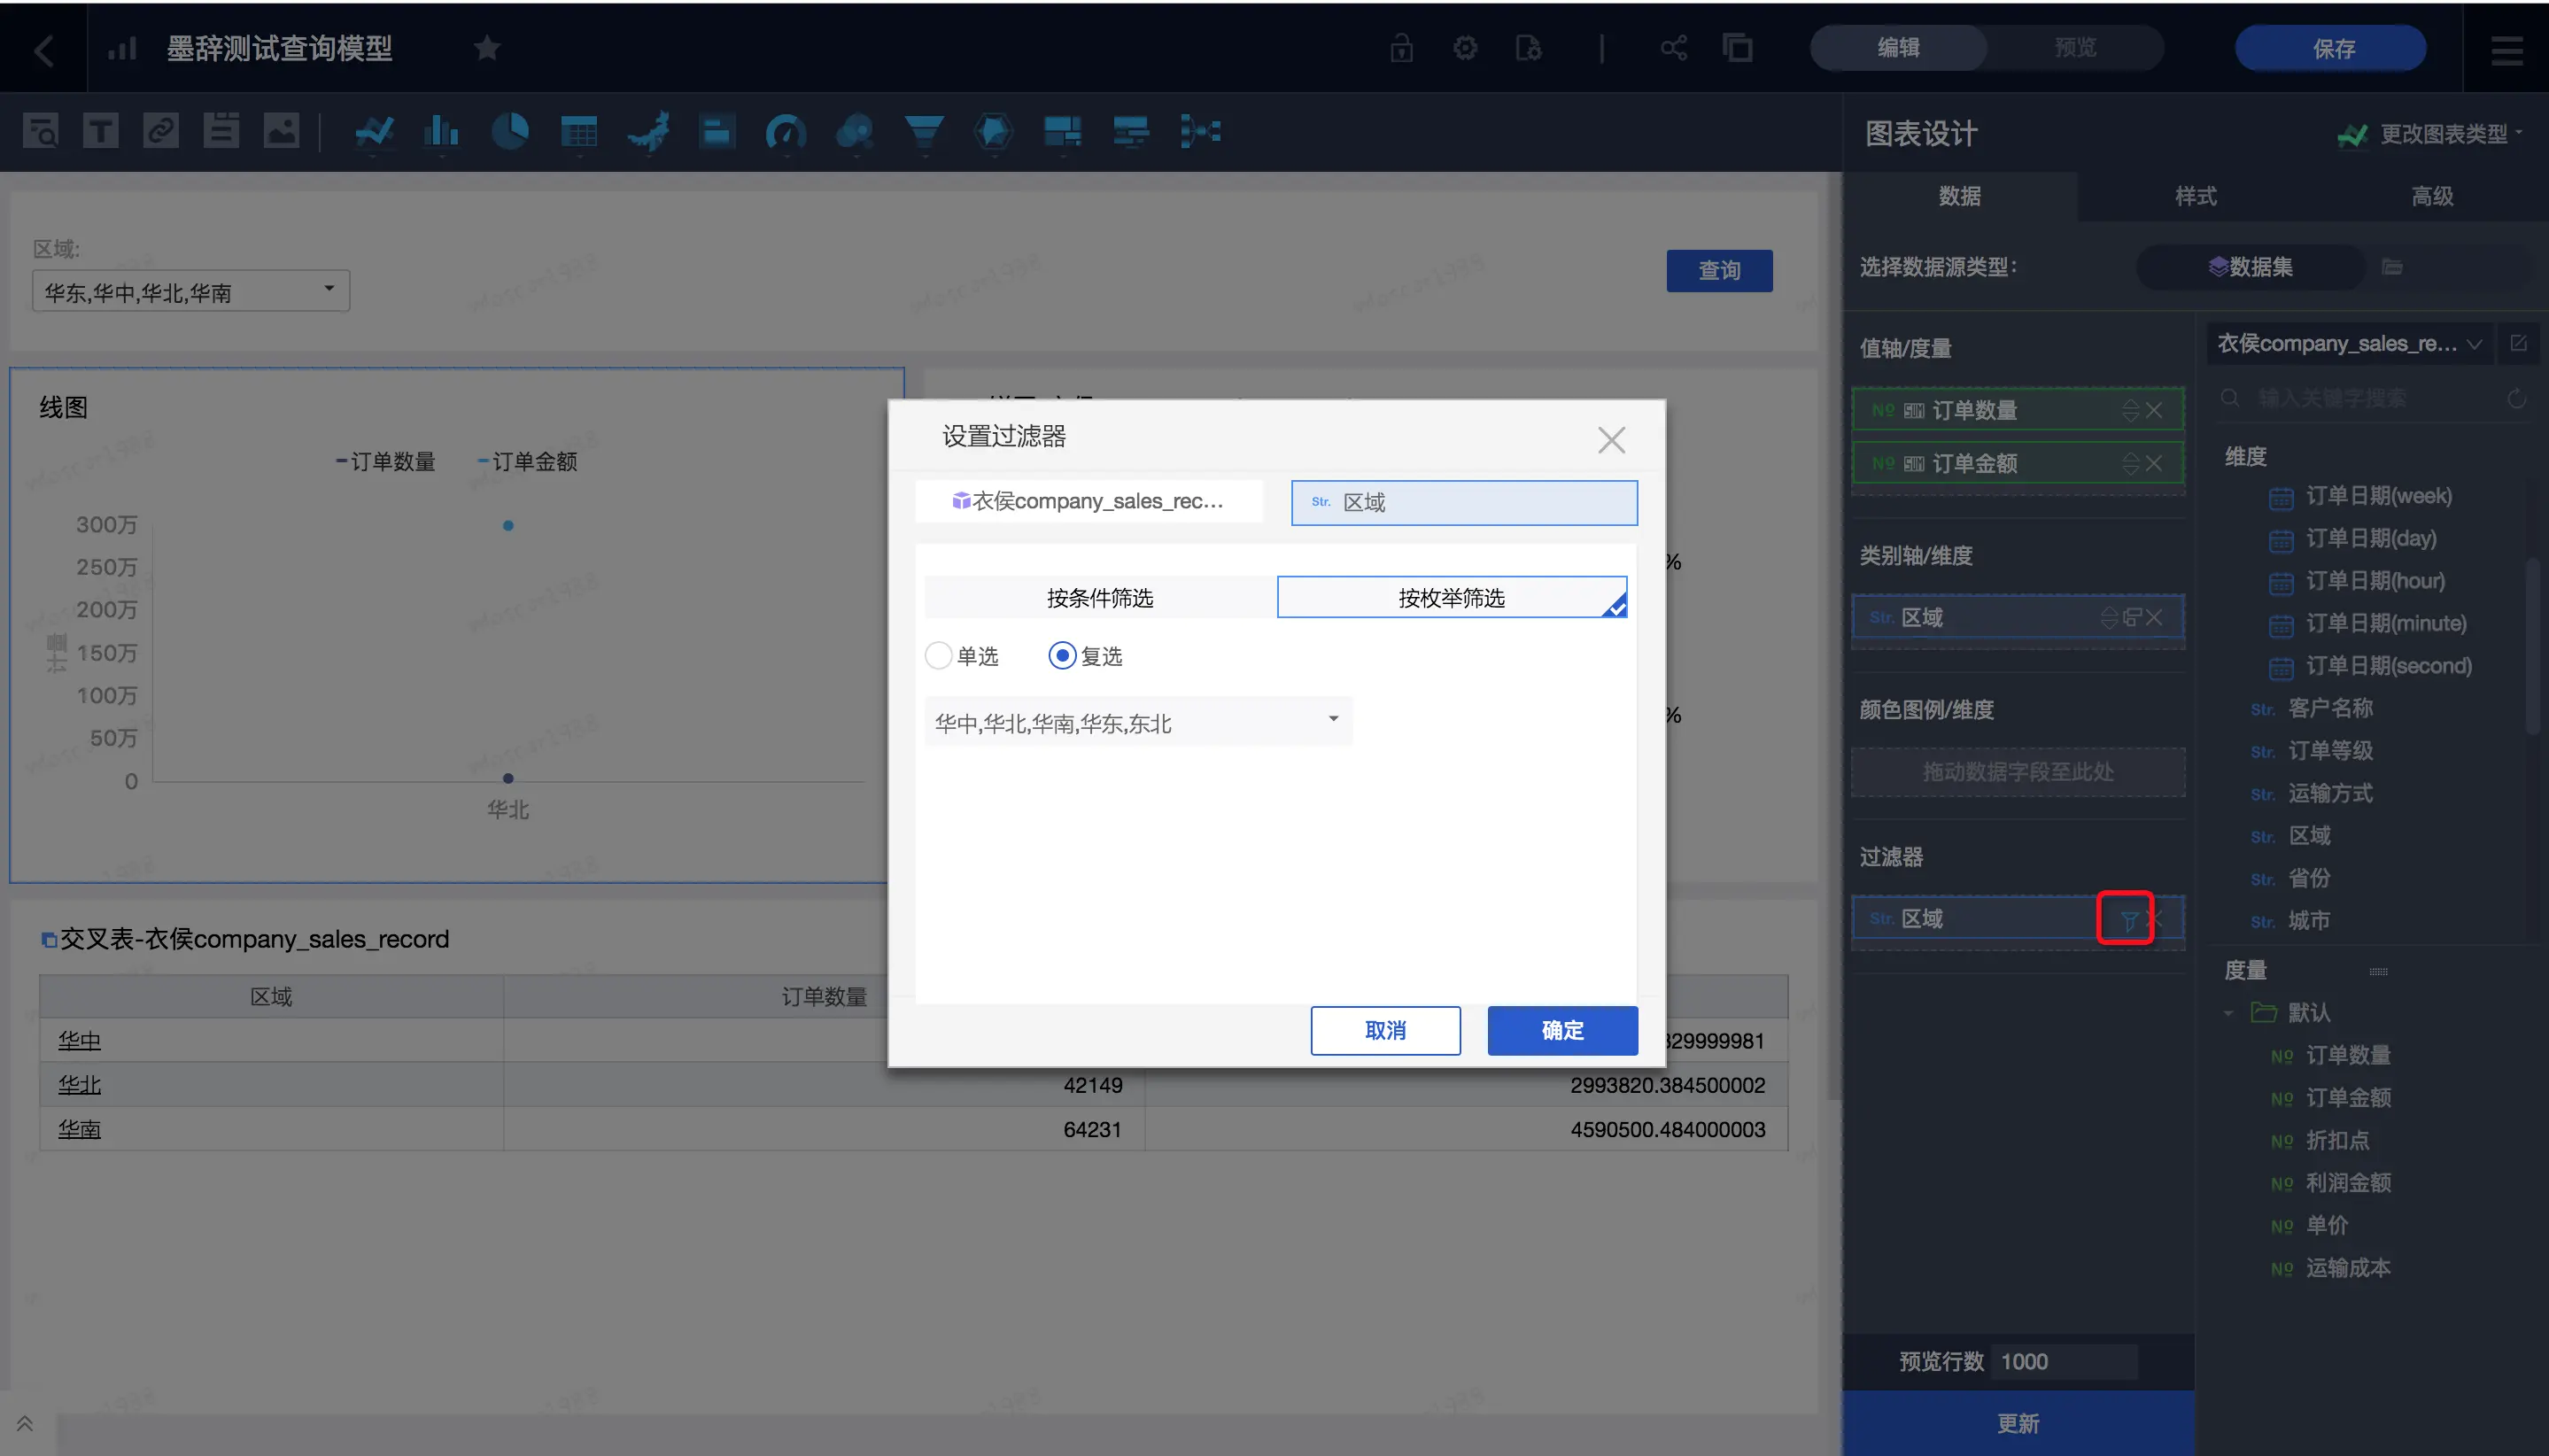Click the back arrow at top left
Image resolution: width=2549 pixels, height=1456 pixels.
coord(43,49)
